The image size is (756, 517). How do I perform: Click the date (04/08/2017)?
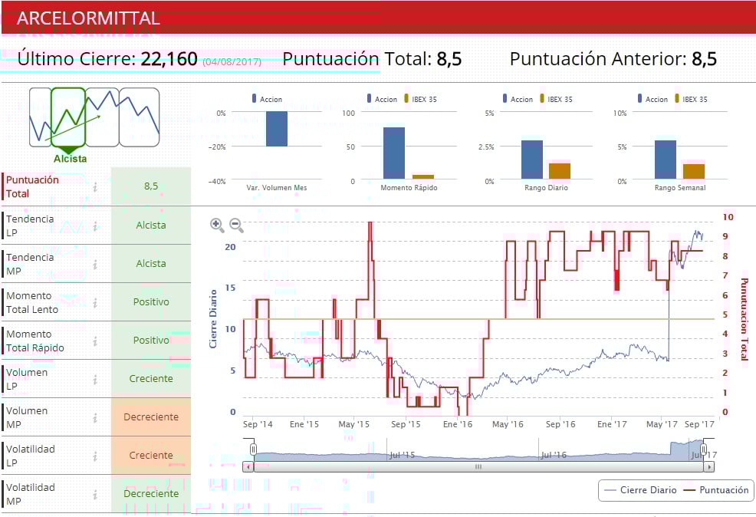[232, 62]
